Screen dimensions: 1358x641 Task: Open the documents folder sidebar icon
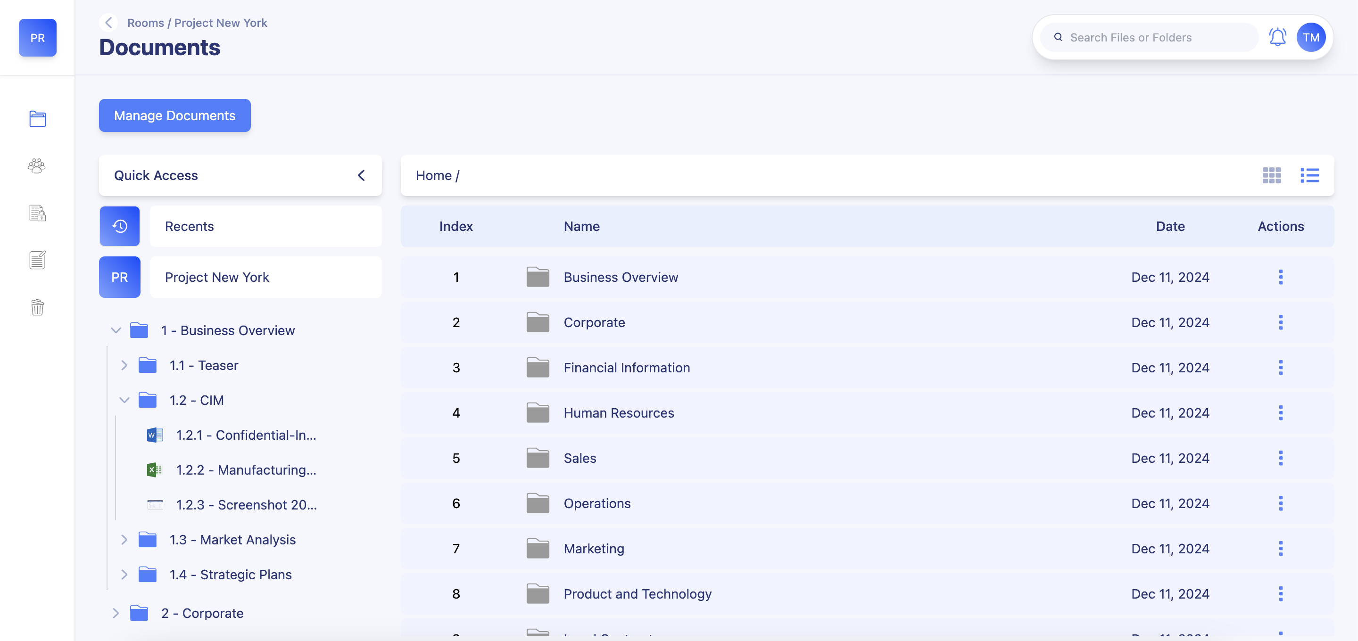tap(37, 119)
